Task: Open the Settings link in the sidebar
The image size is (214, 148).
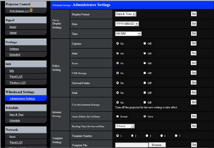Action: (x=14, y=49)
